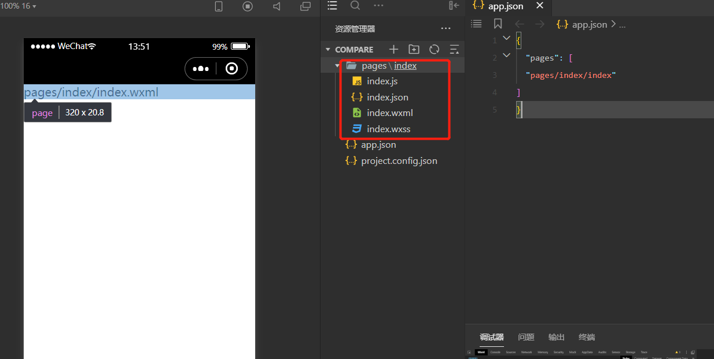The width and height of the screenshot is (714, 359).
Task: Switch to the 终端 panel tab
Action: tap(587, 337)
